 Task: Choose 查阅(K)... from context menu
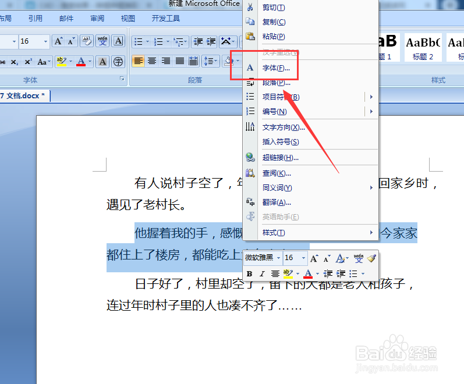(x=311, y=173)
